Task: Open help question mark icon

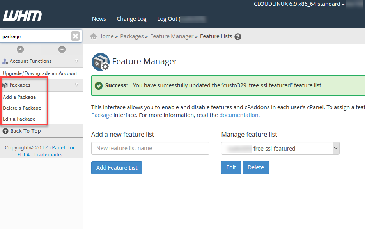Action: coord(238,37)
